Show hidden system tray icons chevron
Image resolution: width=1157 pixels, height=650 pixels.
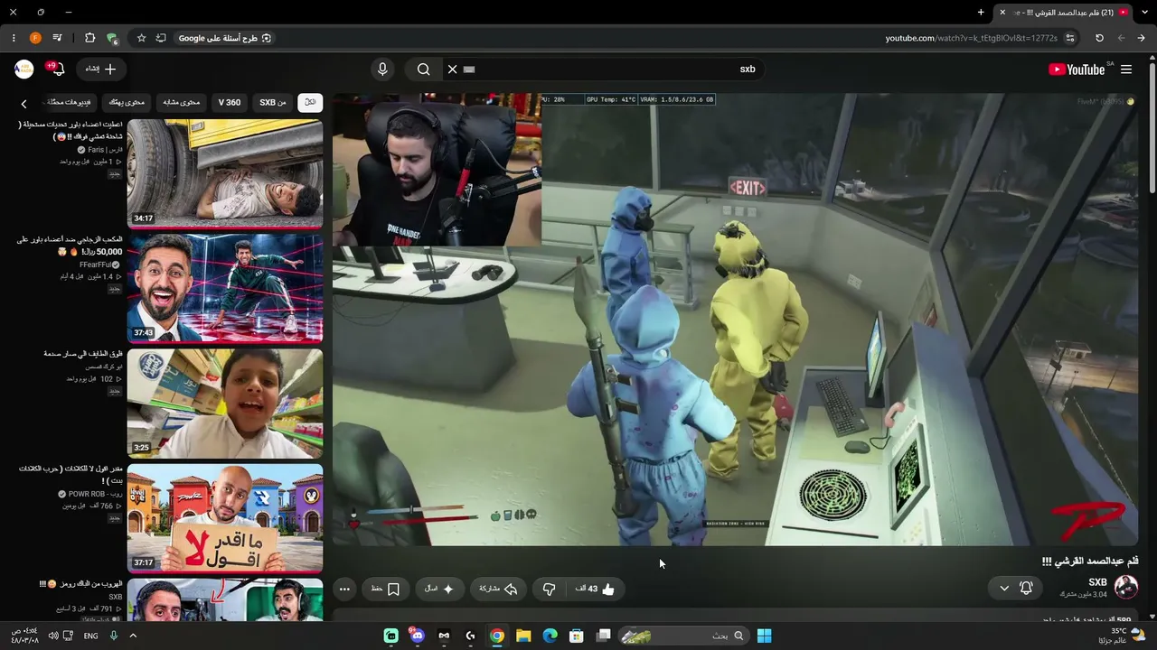click(x=133, y=636)
